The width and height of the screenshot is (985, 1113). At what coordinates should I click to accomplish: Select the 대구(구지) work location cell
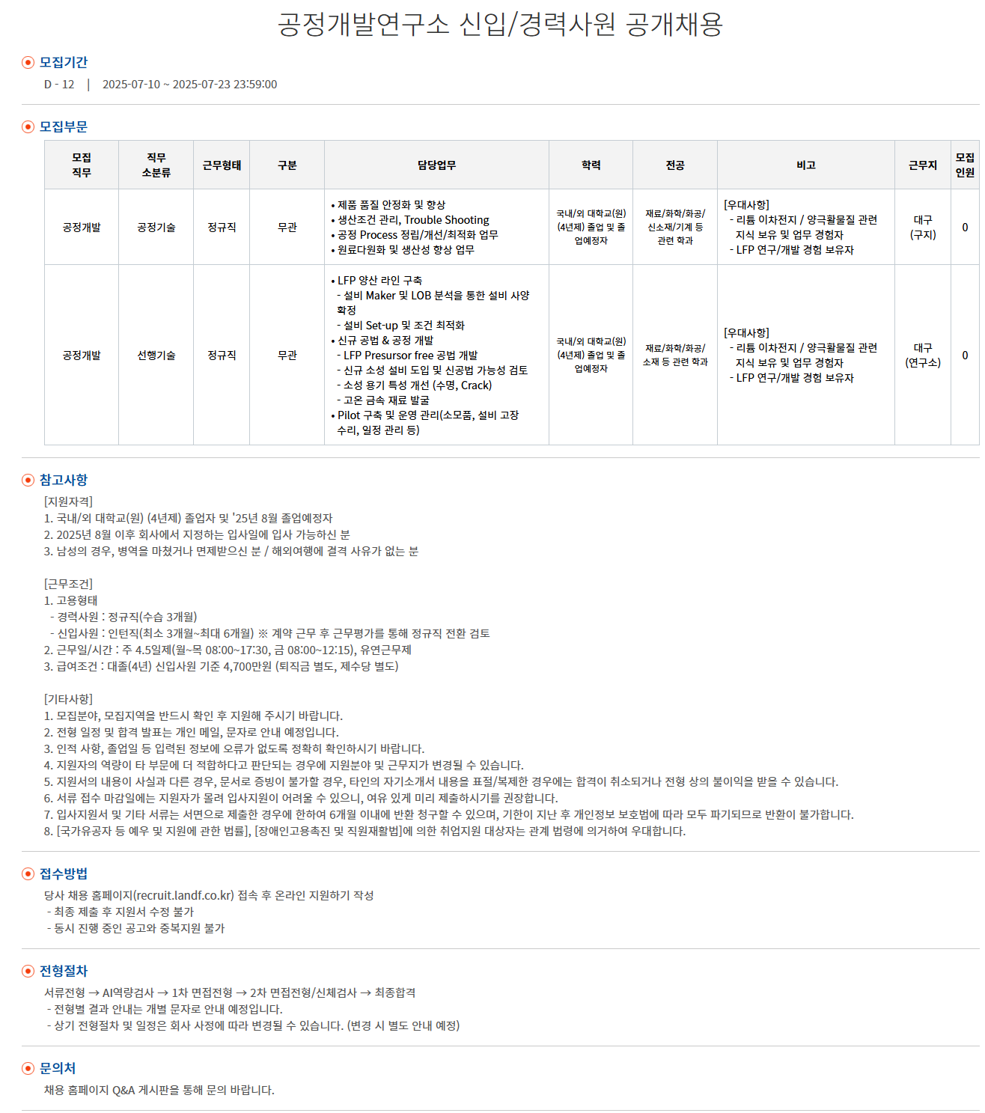pyautogui.click(x=923, y=227)
